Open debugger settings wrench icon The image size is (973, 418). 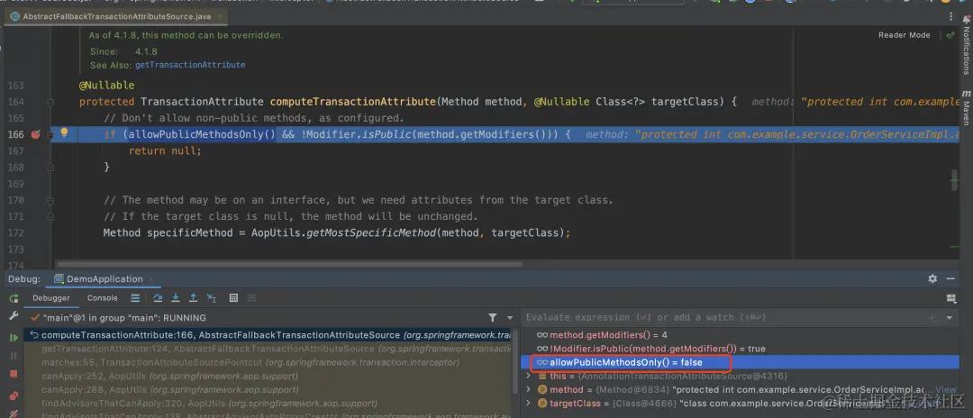tap(14, 315)
